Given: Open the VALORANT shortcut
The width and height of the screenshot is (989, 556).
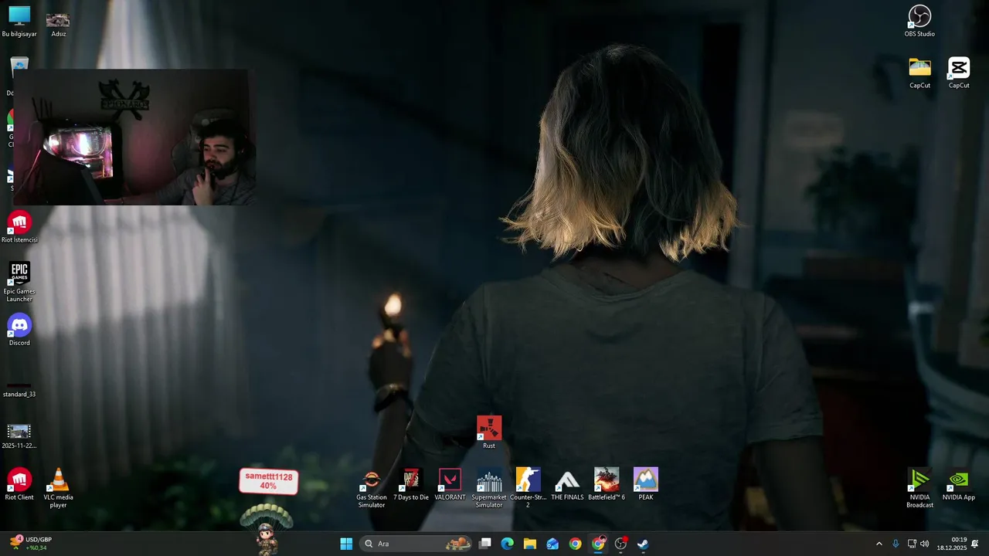Looking at the screenshot, I should tap(450, 485).
